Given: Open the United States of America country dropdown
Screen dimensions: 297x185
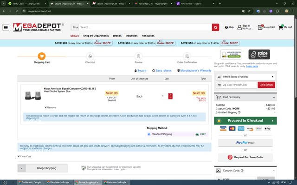Looking at the screenshot, I should [245, 77].
